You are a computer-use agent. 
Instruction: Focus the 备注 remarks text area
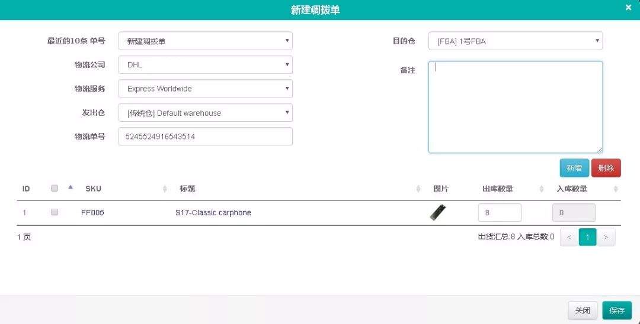click(x=516, y=107)
